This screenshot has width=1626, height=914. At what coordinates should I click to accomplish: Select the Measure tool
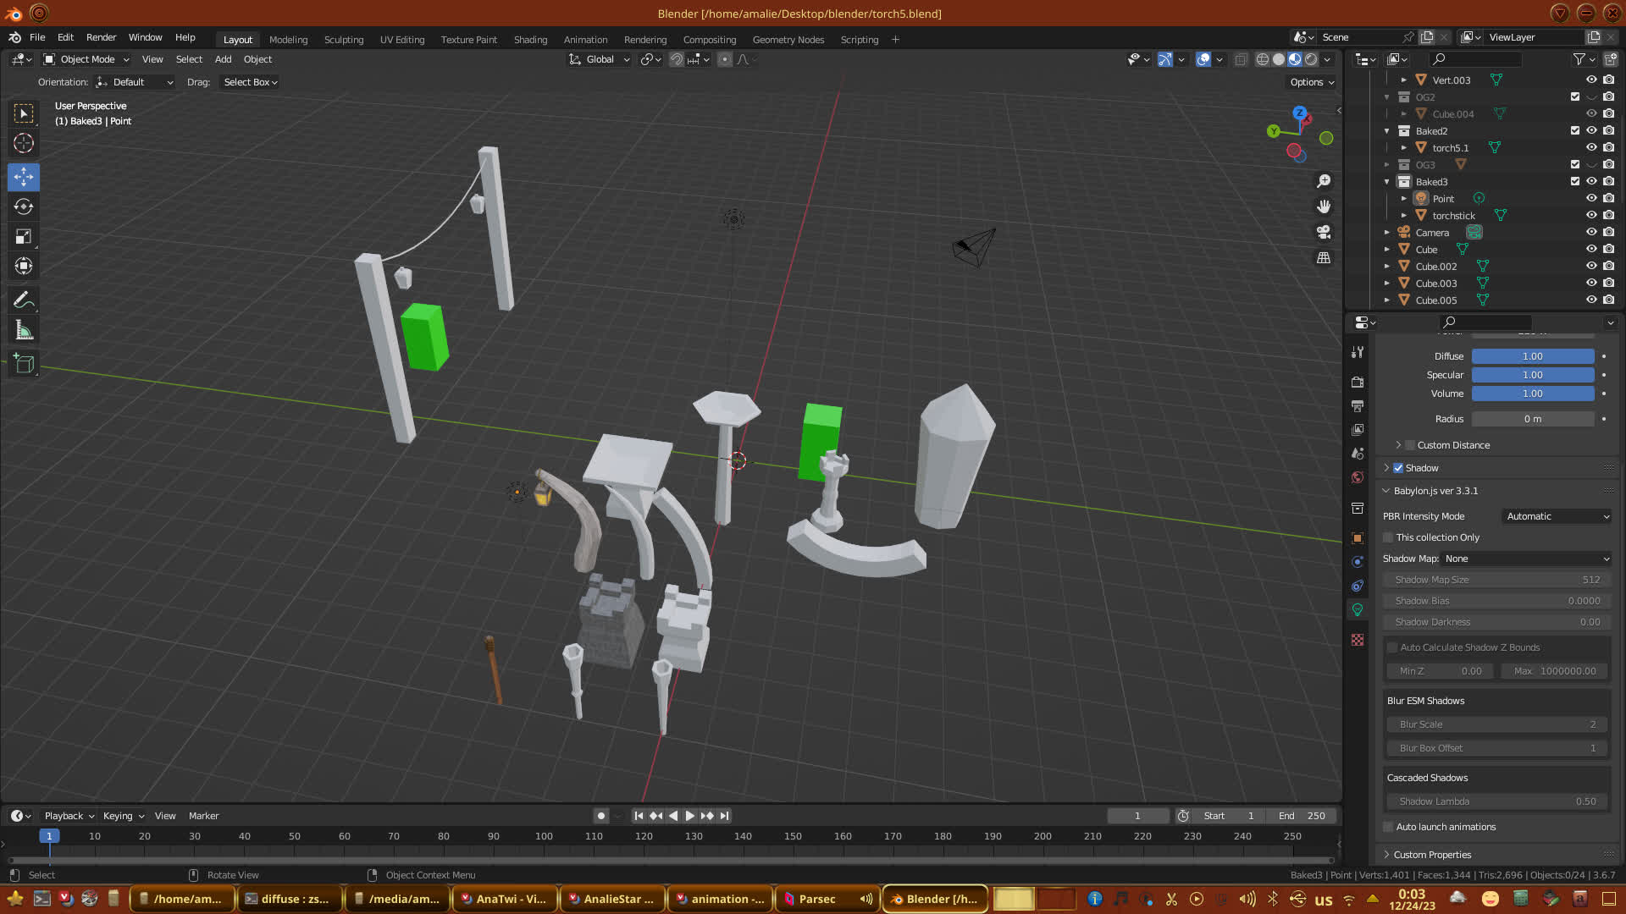tap(24, 331)
